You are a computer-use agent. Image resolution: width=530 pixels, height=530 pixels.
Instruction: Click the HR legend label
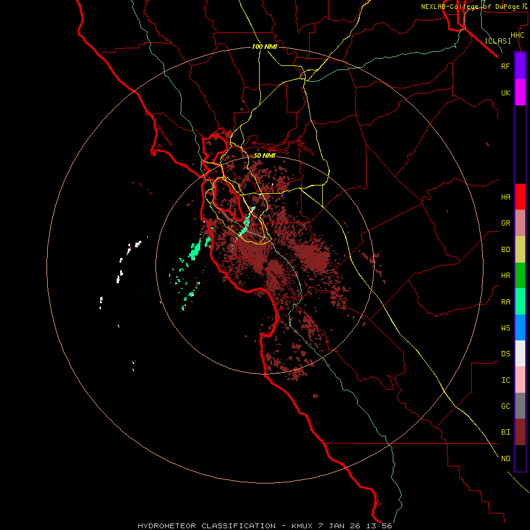click(505, 276)
